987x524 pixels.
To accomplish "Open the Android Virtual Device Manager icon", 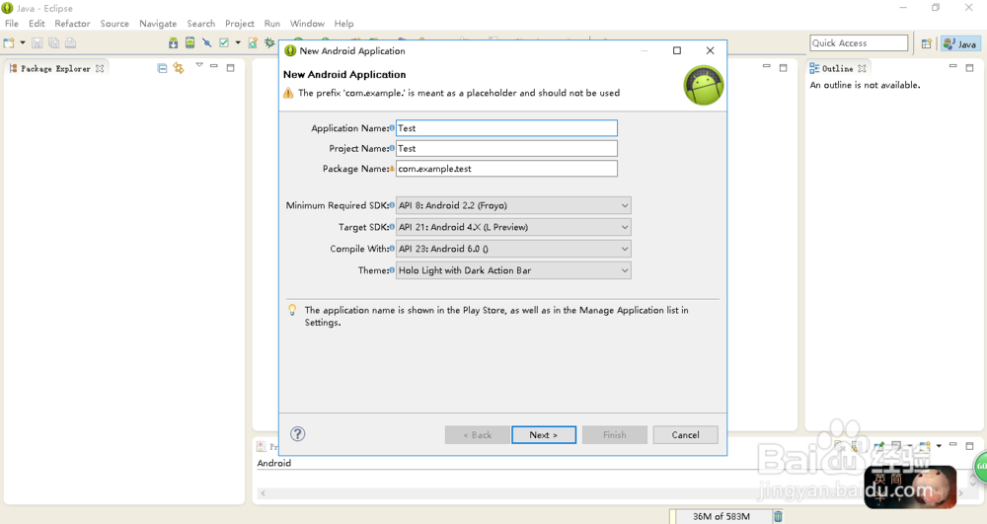I will (x=190, y=42).
